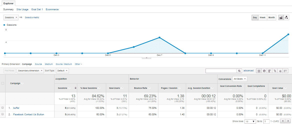Screen dimensions: 292x124
Task: Click the Plot Rows button
Action: coord(9,71)
